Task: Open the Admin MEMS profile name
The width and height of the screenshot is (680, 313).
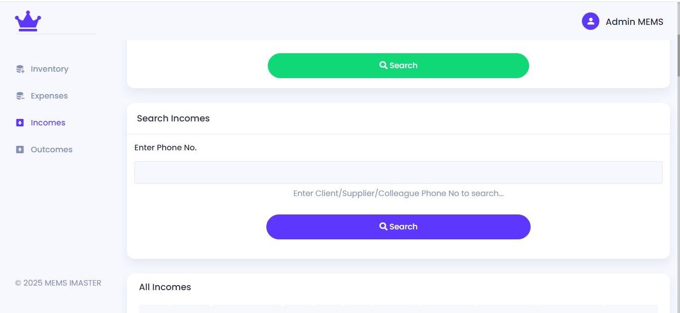Action: (x=634, y=22)
